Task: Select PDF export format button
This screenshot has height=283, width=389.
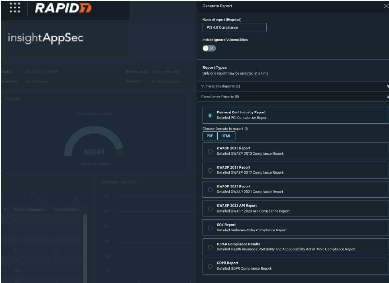Action: [x=209, y=136]
